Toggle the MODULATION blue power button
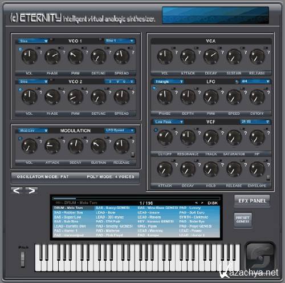This screenshot has height=283, width=285. 21,139
